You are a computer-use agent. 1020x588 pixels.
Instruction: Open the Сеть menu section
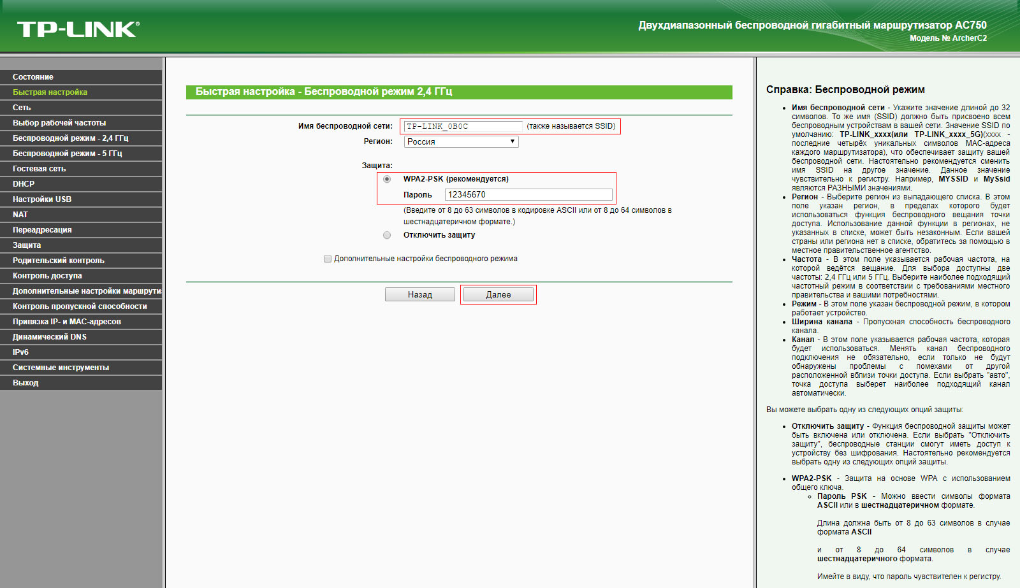[x=81, y=108]
